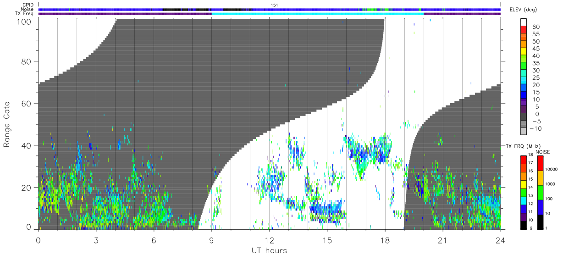Click the 45 label on elevation colorbar
Screen dimensions: 563x260
coord(535,49)
